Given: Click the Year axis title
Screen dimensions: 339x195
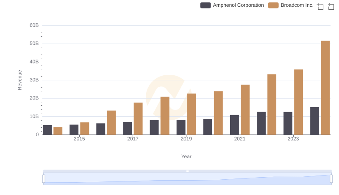Looking at the screenshot, I should tap(186, 157).
